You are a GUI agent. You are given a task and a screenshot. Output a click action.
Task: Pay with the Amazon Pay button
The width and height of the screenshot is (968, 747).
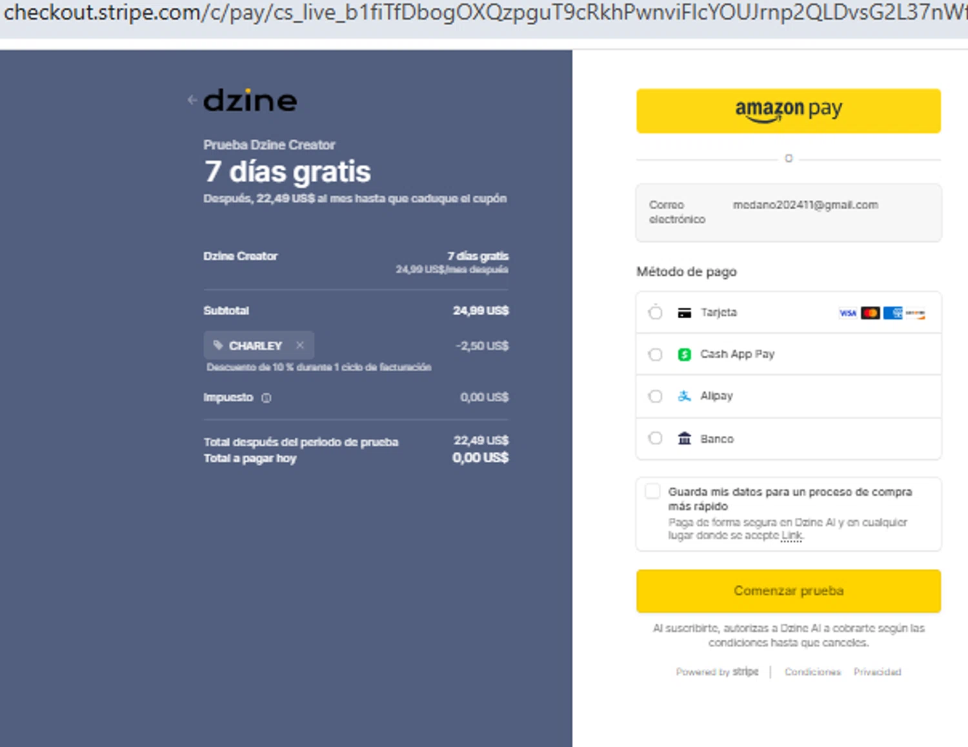click(x=788, y=111)
